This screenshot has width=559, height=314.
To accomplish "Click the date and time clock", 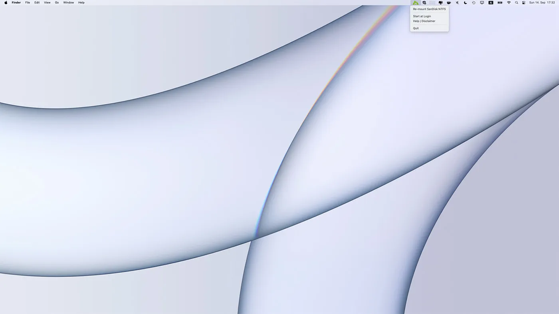I will point(542,3).
